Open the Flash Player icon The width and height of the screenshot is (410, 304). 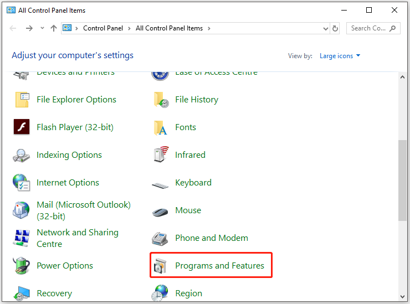coord(22,127)
